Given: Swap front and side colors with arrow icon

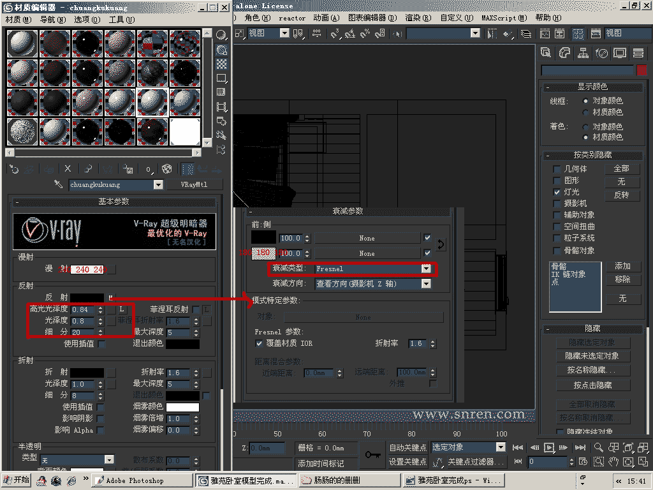Looking at the screenshot, I should 440,244.
